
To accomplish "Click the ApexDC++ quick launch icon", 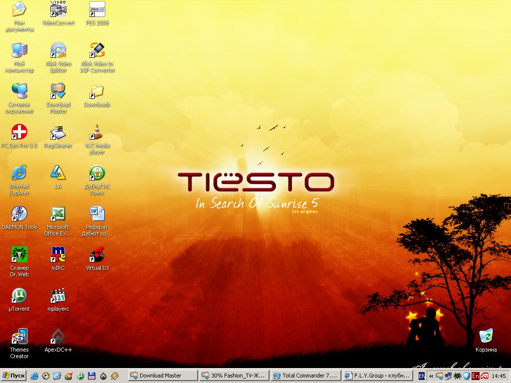I will click(103, 376).
